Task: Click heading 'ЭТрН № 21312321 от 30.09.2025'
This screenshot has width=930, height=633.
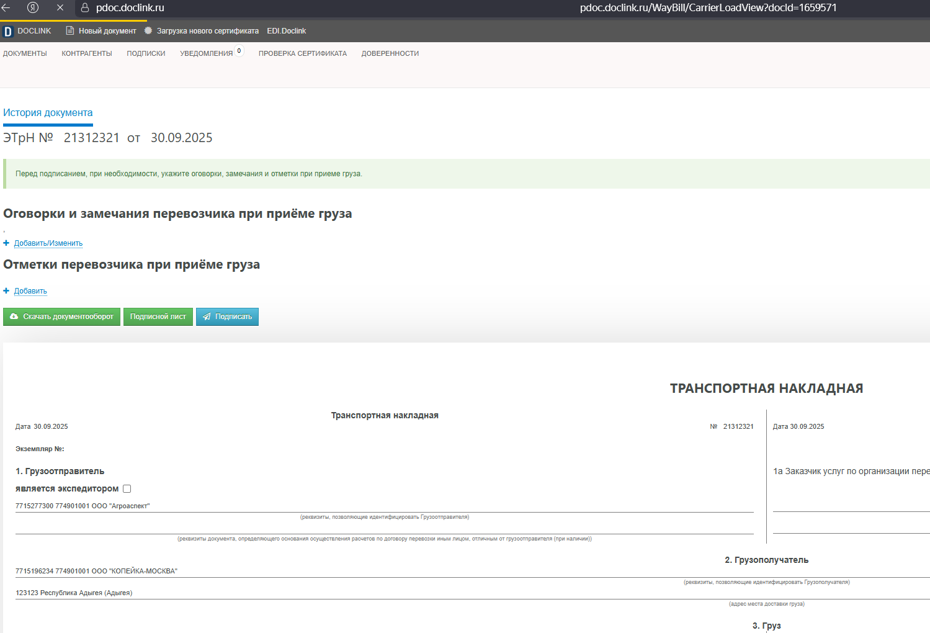Action: (x=108, y=138)
